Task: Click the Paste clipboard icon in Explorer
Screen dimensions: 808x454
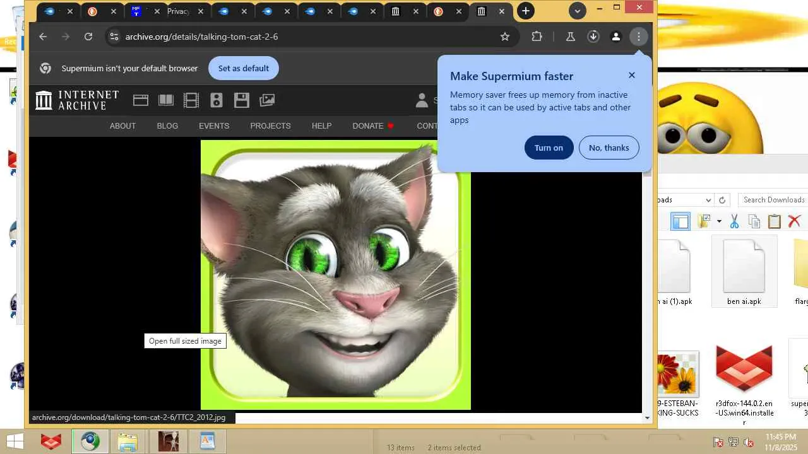Action: 774,221
